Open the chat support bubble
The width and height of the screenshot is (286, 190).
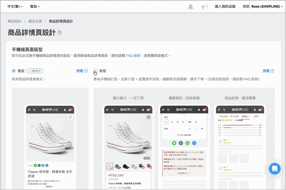point(275,169)
